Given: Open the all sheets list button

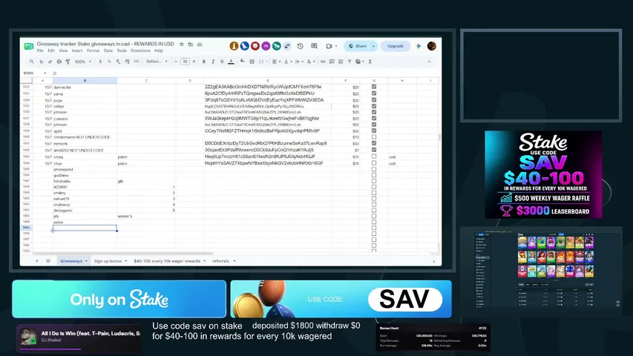Looking at the screenshot, I should pyautogui.click(x=48, y=261).
